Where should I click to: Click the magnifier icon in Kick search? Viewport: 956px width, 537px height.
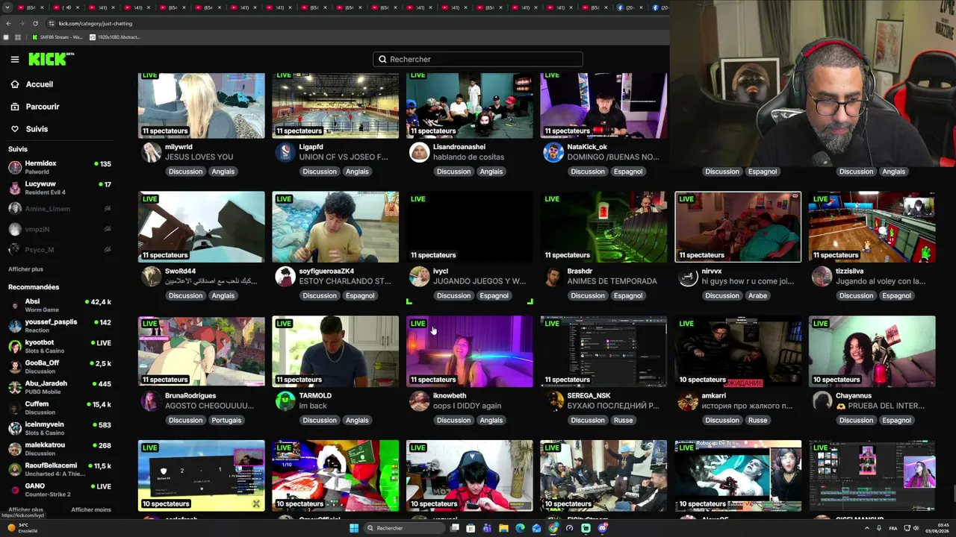click(382, 59)
